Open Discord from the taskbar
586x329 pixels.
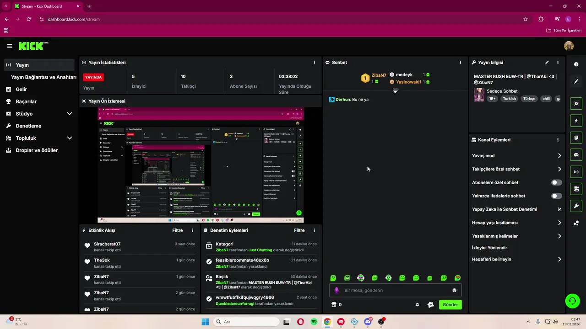(x=368, y=322)
